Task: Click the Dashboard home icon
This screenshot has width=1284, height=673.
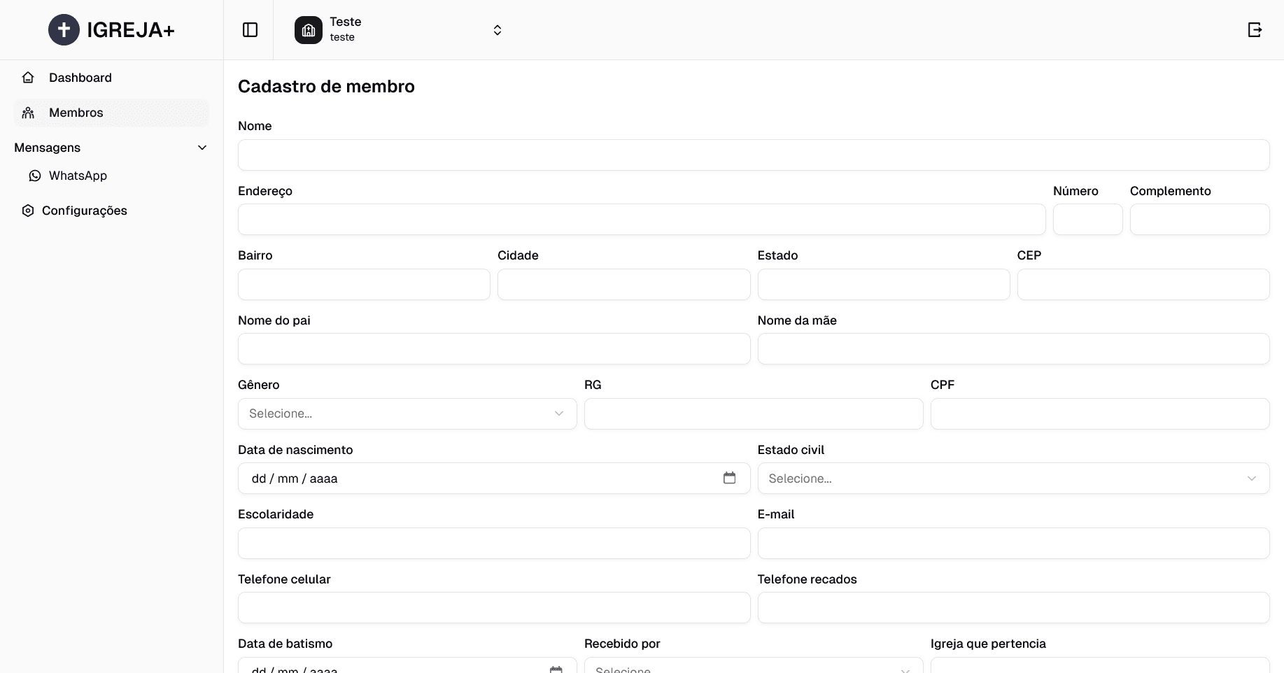Action: (x=28, y=78)
